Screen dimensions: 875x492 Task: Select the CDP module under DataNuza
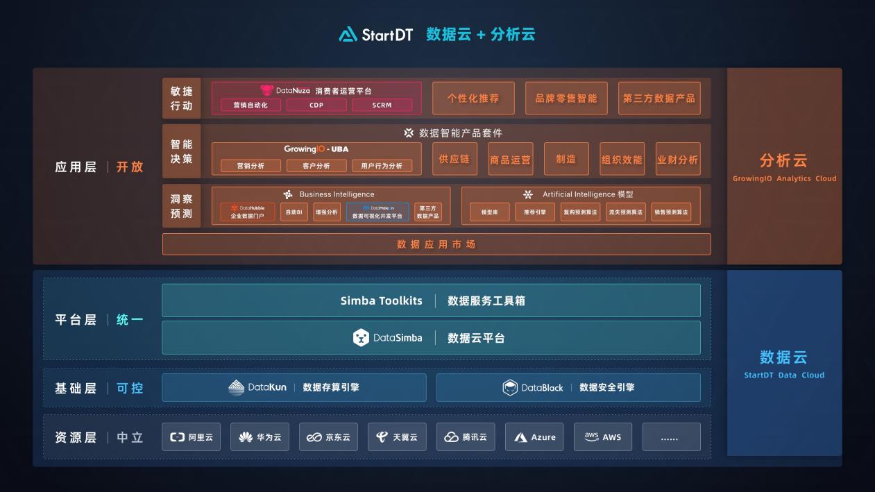point(316,105)
